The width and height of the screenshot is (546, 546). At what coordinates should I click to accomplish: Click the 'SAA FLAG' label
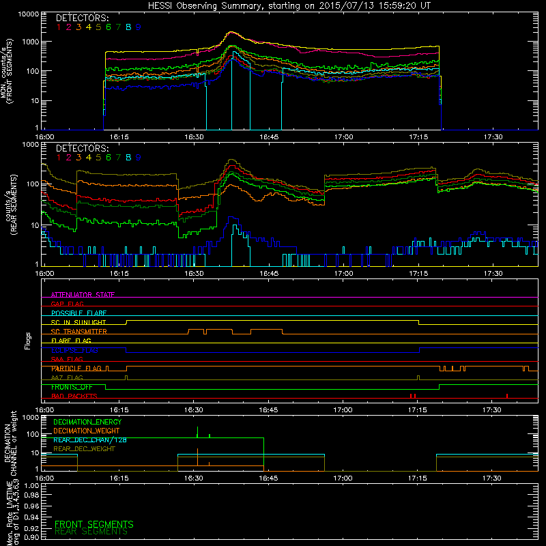(67, 360)
